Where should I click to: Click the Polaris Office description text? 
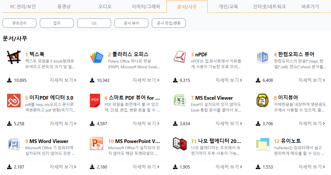[134, 64]
